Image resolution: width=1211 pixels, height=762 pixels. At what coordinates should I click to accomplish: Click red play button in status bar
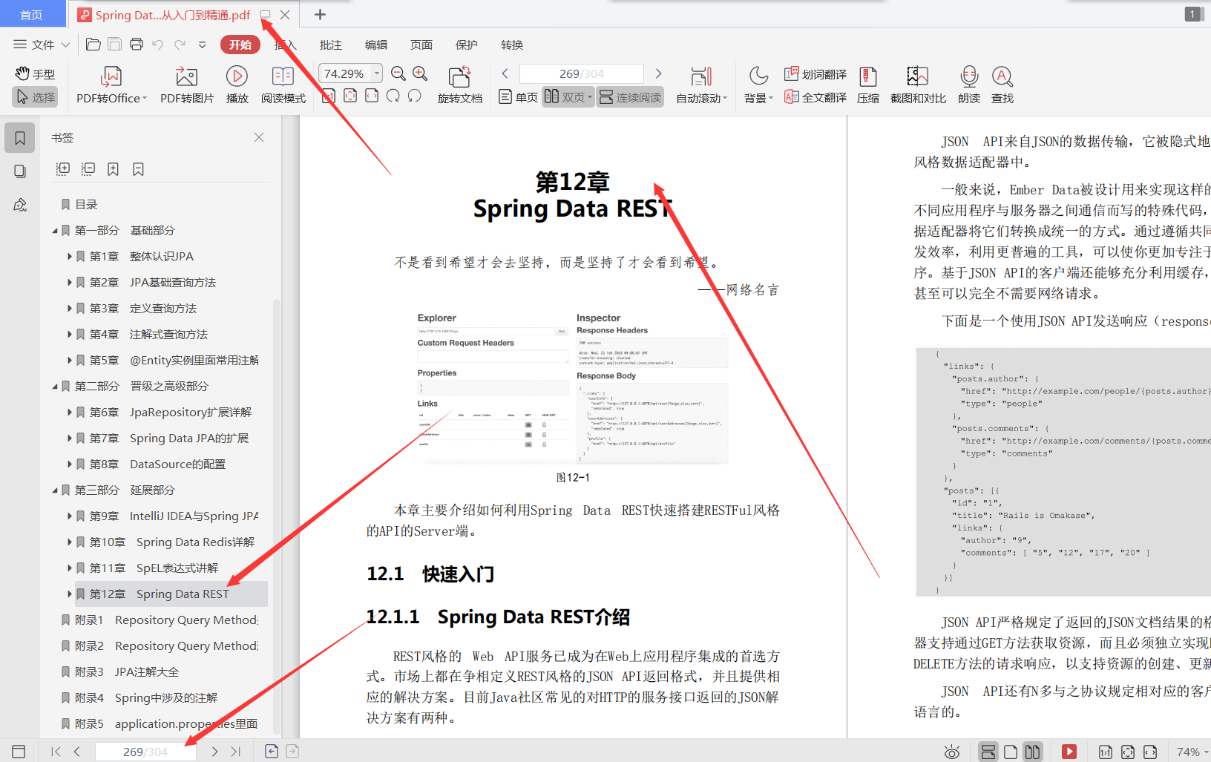pyautogui.click(x=1069, y=752)
